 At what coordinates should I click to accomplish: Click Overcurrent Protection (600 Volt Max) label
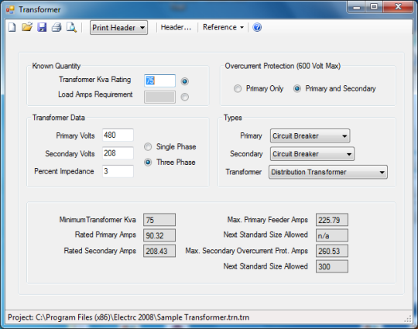(283, 66)
